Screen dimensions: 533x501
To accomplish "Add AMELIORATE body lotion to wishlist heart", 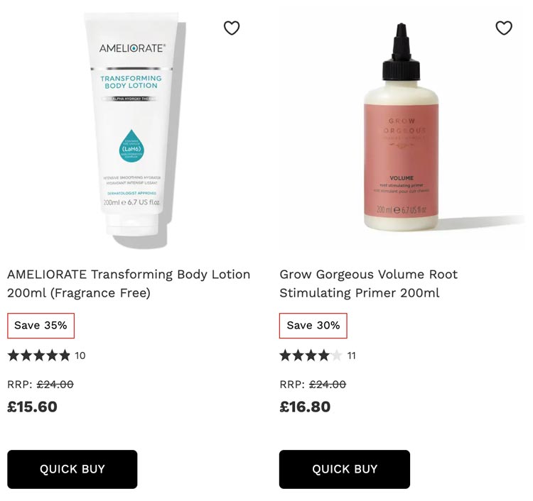I will click(x=232, y=28).
